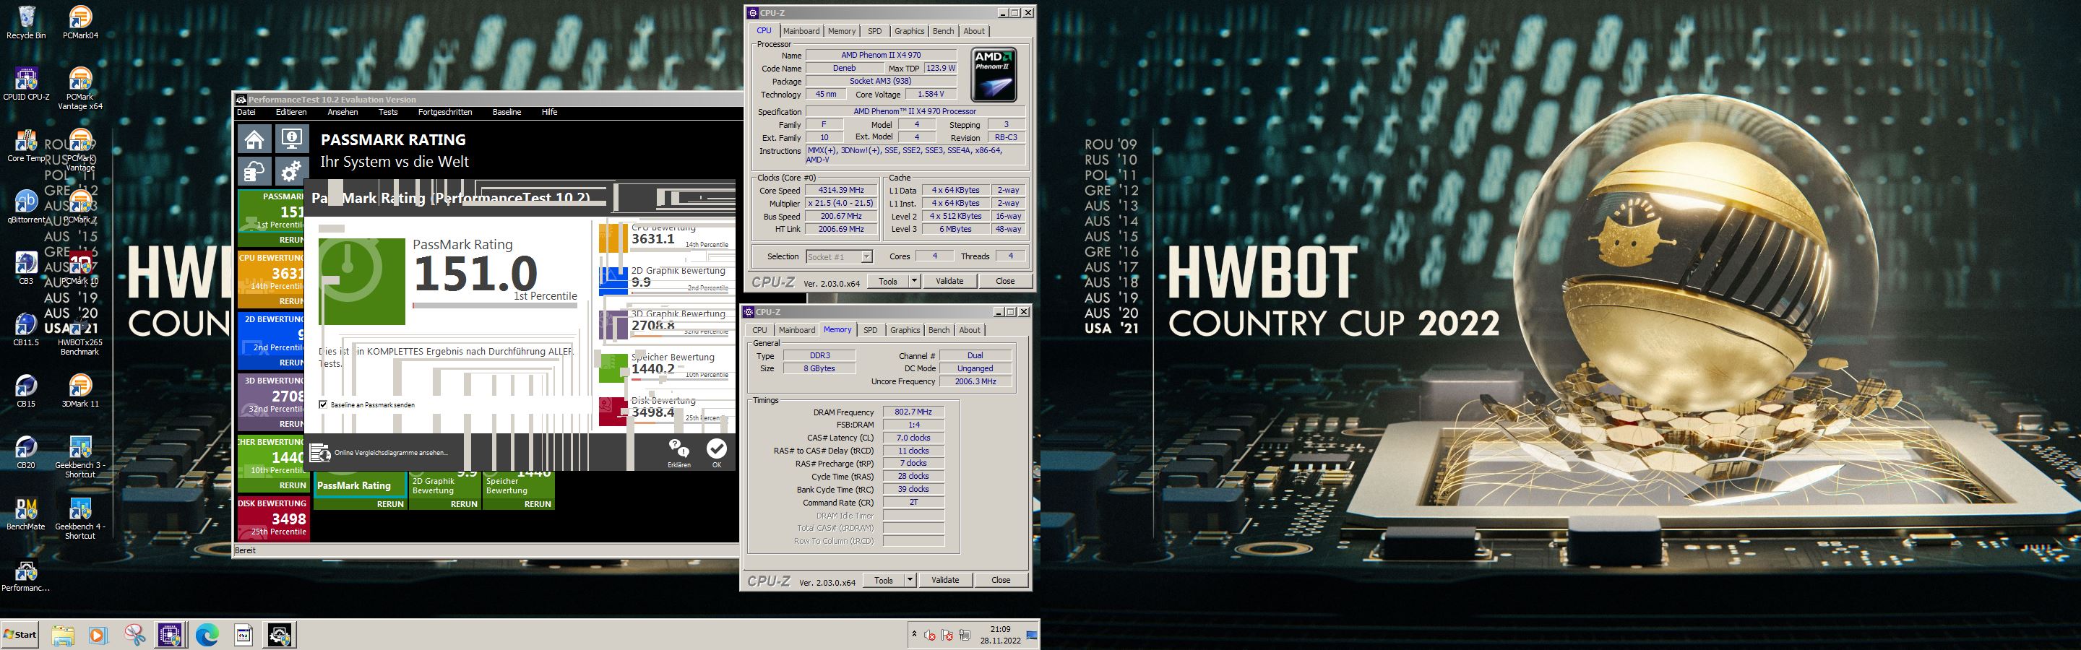Open the Core Temp desktop icon
2081x650 pixels.
(26, 145)
